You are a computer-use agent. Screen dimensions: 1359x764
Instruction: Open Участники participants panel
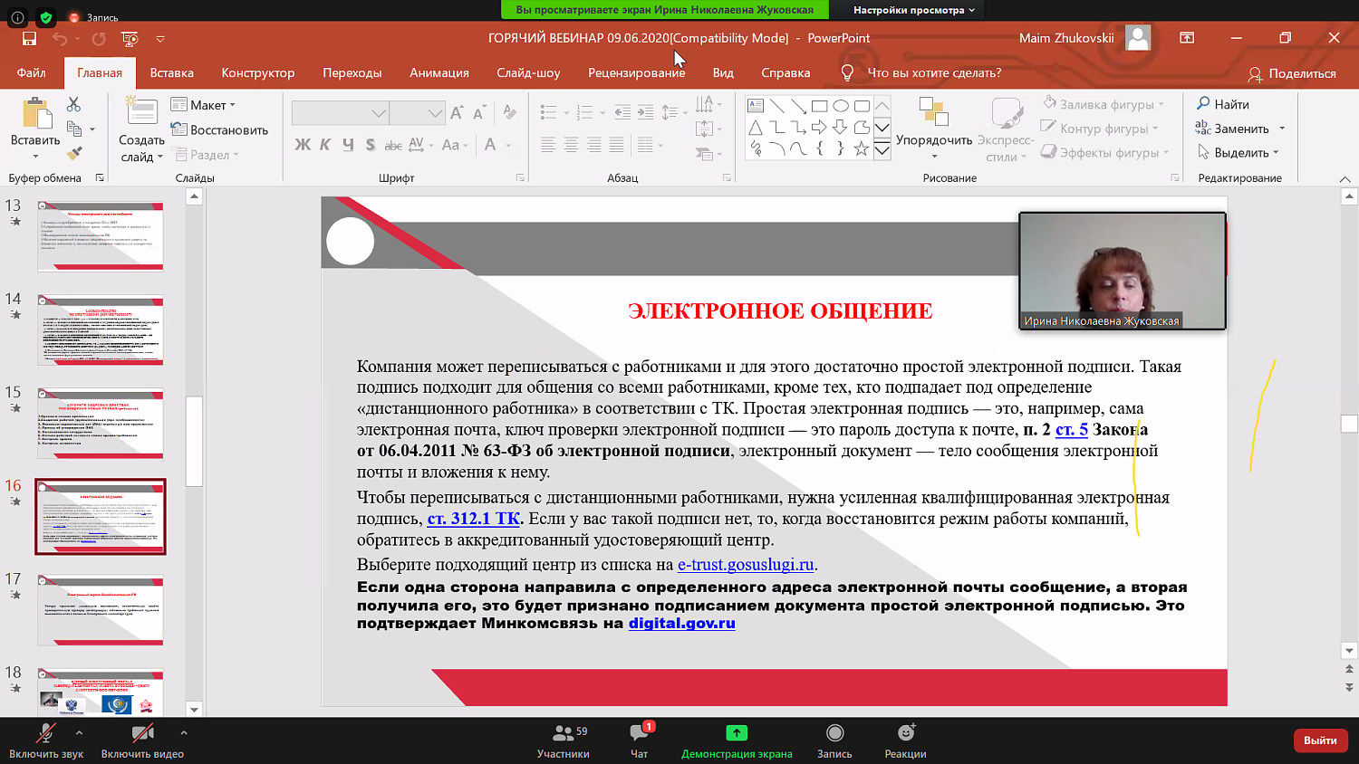[564, 740]
